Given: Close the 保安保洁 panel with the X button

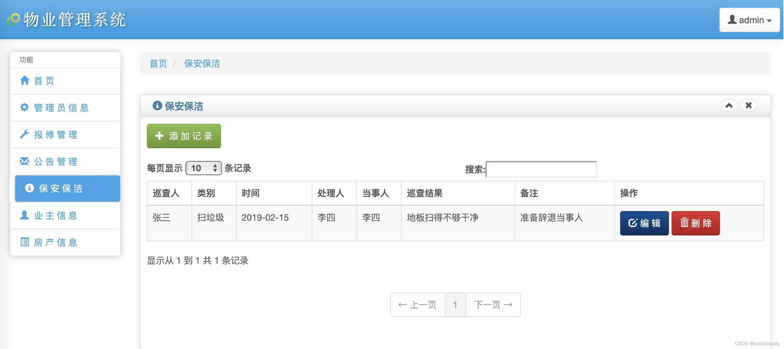Looking at the screenshot, I should point(748,106).
